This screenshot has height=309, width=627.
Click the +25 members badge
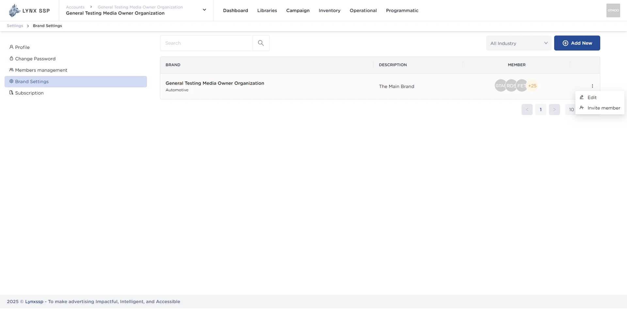point(532,85)
